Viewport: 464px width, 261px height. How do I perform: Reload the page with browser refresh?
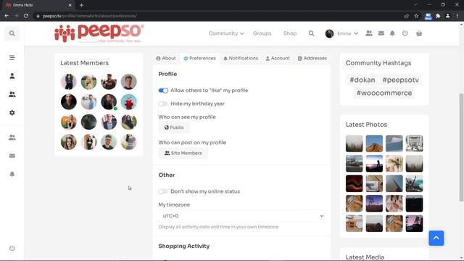point(26,16)
